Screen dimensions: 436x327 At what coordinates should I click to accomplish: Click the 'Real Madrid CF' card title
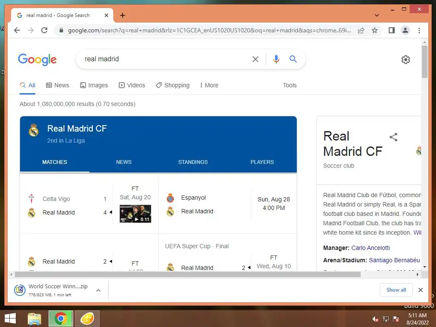click(x=77, y=129)
